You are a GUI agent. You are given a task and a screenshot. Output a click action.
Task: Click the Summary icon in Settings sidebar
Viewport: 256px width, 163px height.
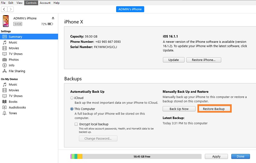(5, 37)
